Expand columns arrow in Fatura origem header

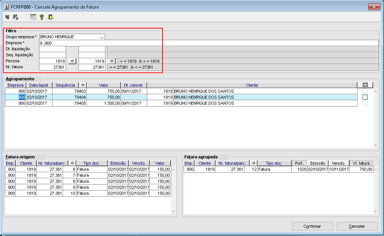click(x=72, y=163)
